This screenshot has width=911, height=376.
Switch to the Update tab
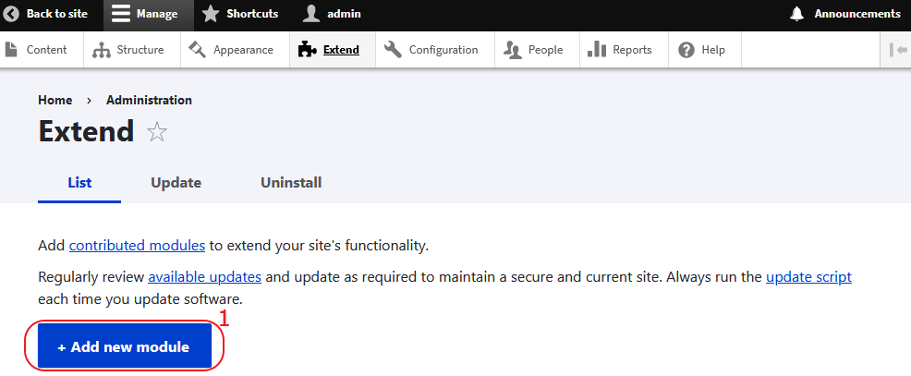point(176,183)
